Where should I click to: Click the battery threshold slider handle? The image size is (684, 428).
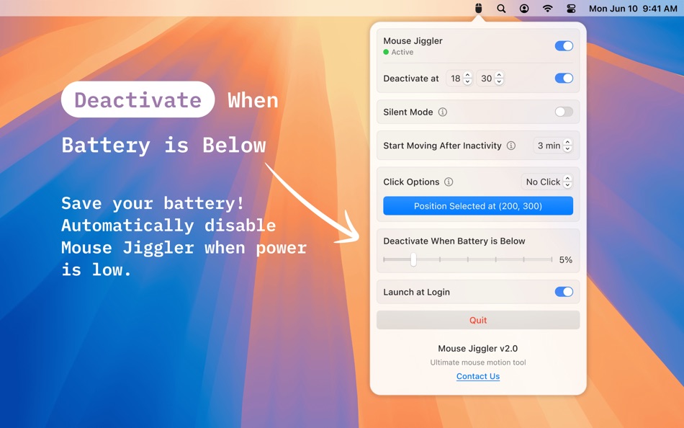413,259
